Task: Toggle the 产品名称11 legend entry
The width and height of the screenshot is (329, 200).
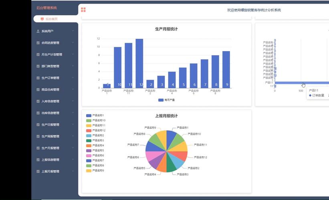Action: point(96,126)
